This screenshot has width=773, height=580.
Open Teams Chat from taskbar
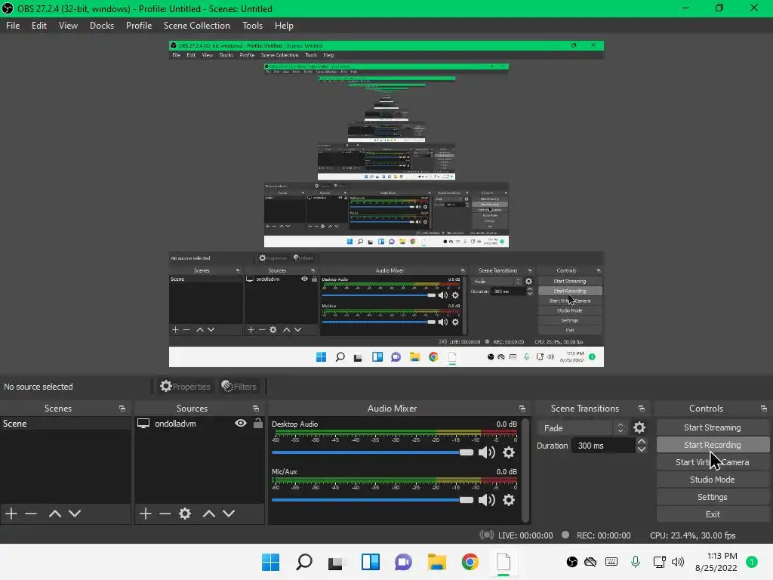click(x=403, y=562)
